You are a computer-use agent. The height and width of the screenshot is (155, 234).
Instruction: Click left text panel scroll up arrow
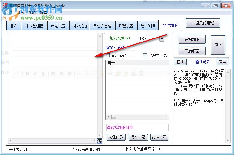(x=100, y=36)
